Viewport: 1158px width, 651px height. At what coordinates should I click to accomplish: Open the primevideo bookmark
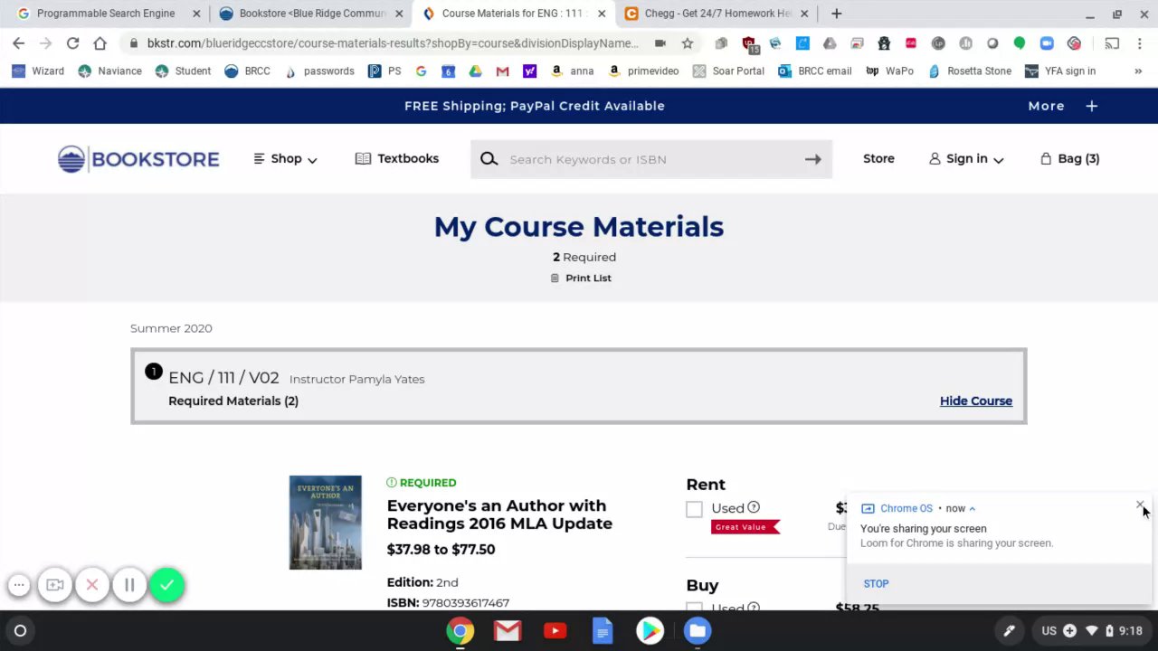point(643,71)
